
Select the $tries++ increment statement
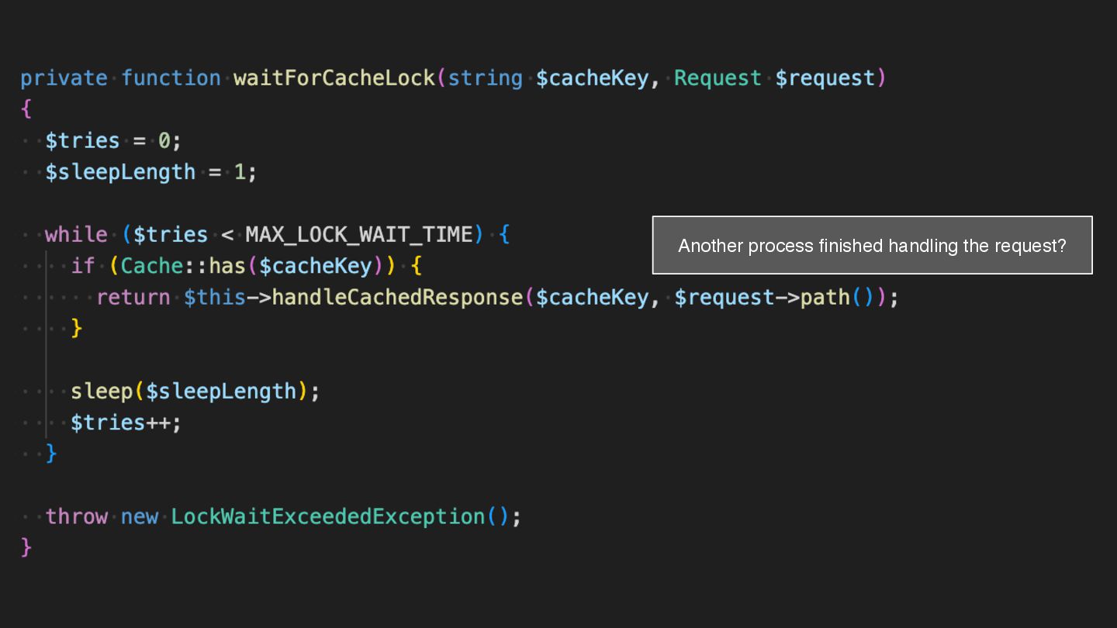[125, 423]
